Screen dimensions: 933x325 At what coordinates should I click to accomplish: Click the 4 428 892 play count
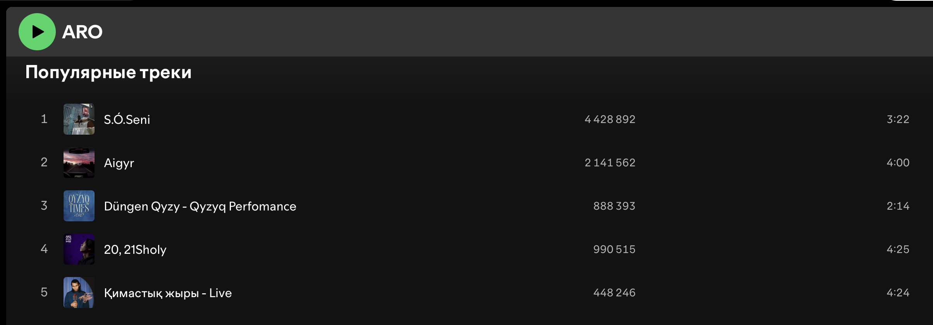point(610,119)
